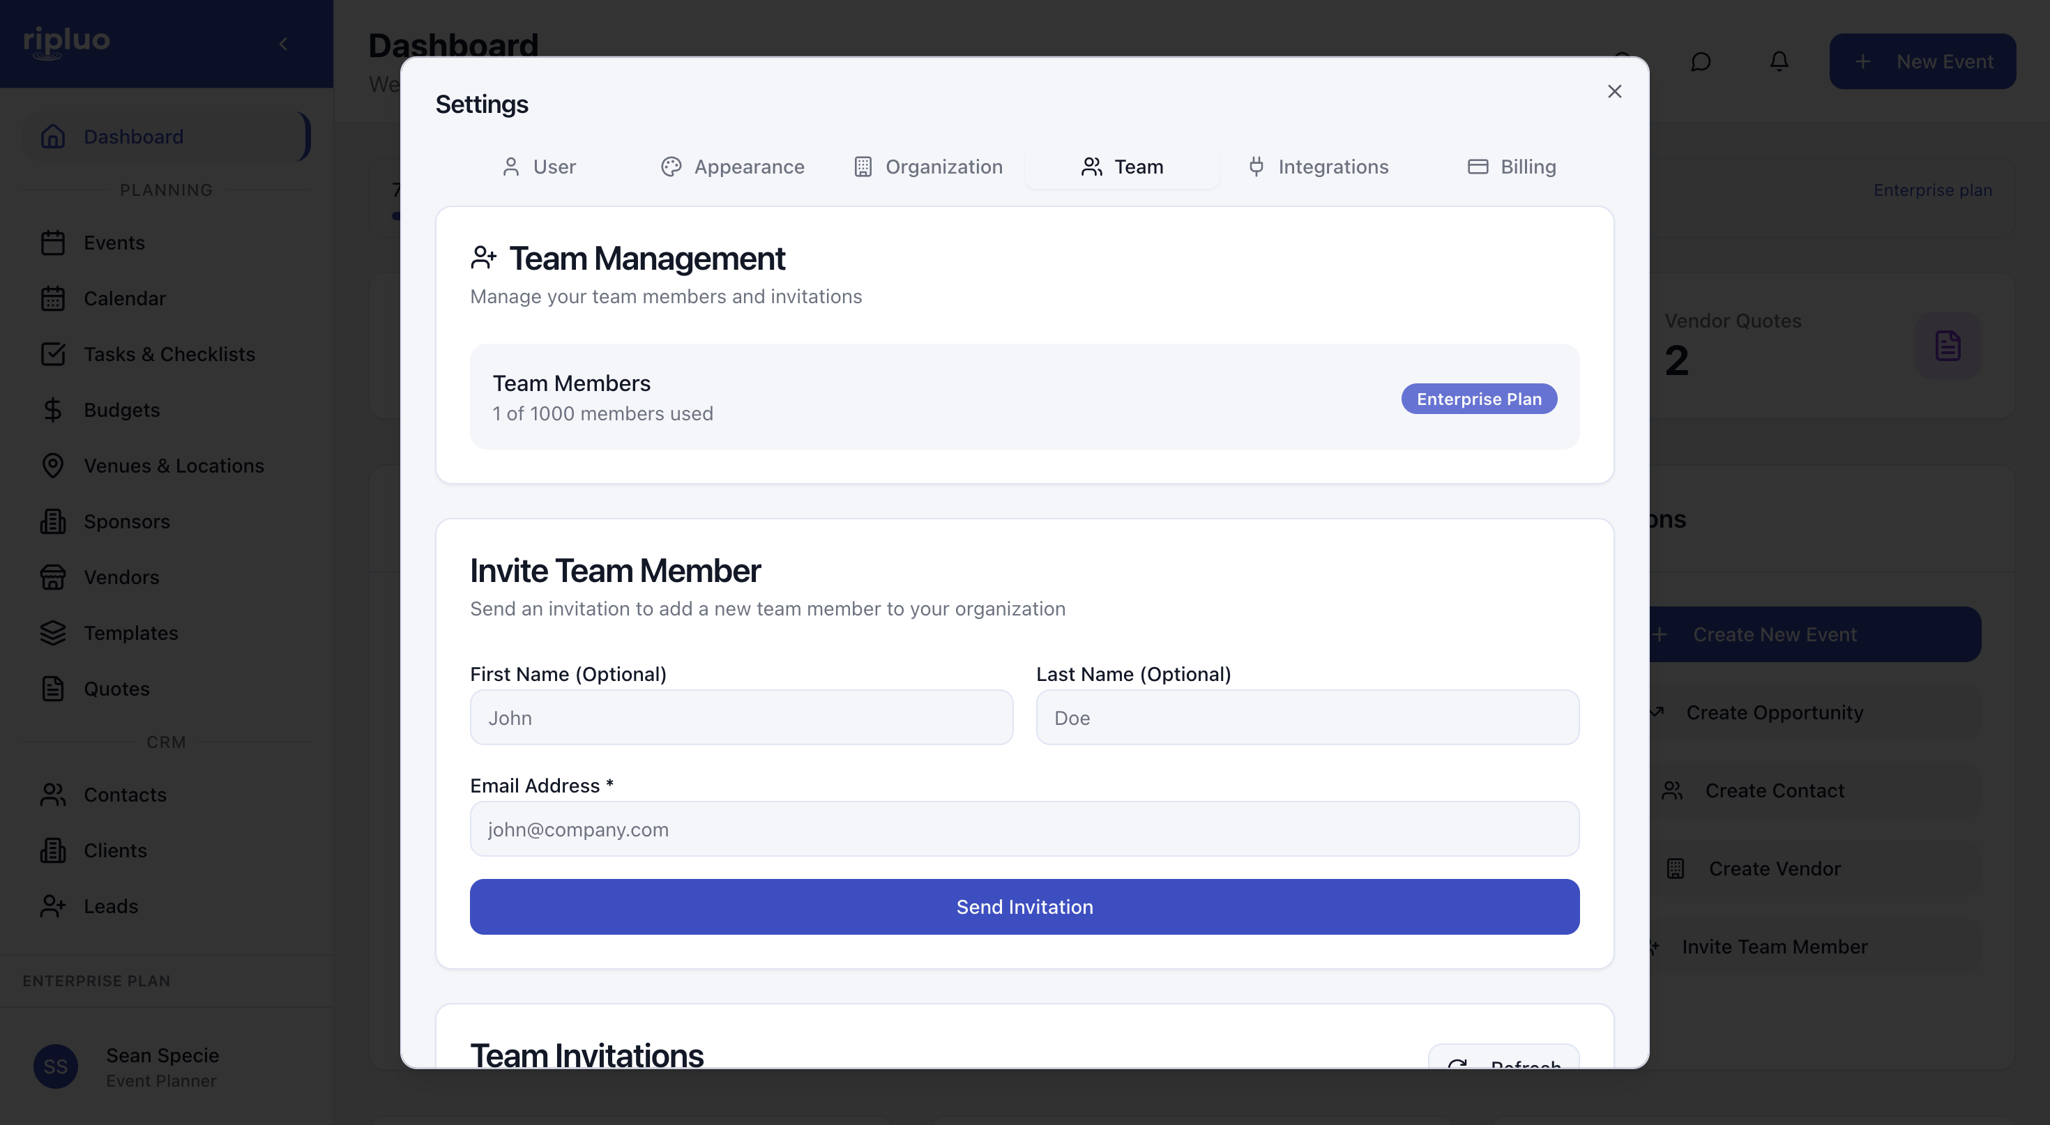The image size is (2050, 1125).
Task: Click the New Event button
Action: pos(1922,61)
